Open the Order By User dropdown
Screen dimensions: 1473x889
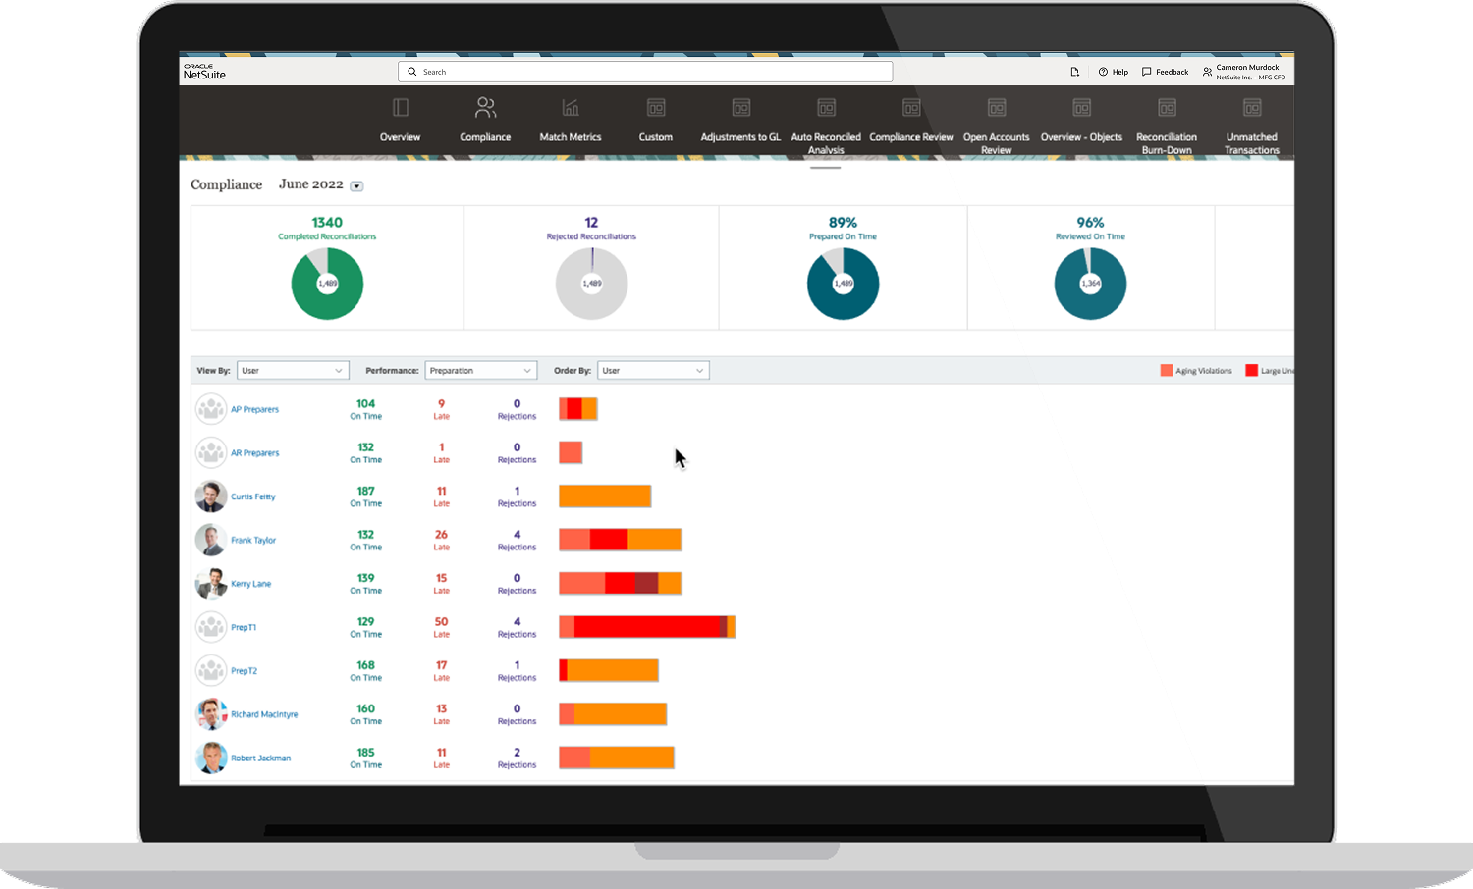(653, 371)
